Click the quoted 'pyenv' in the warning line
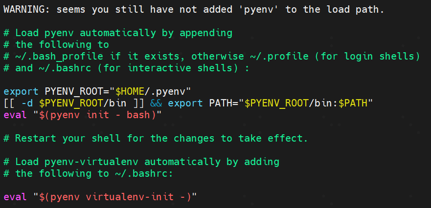This screenshot has width=431, height=208. point(259,10)
